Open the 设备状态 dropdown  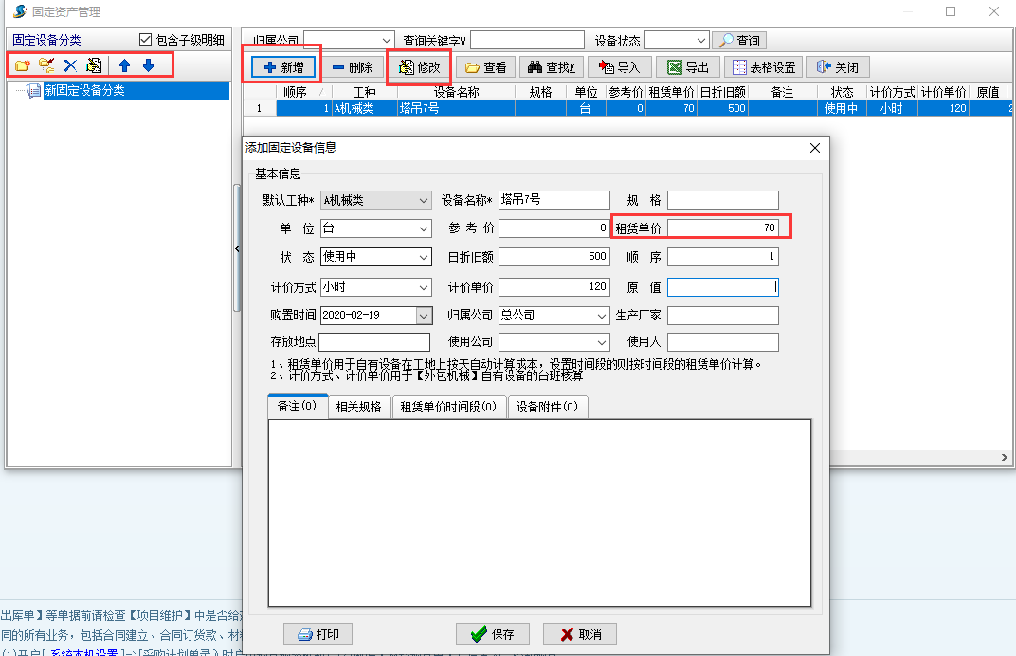(x=703, y=40)
